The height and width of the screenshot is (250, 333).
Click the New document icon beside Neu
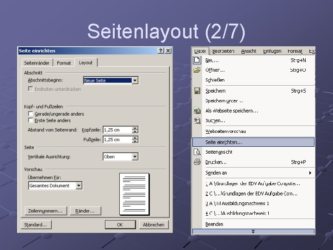[197, 60]
